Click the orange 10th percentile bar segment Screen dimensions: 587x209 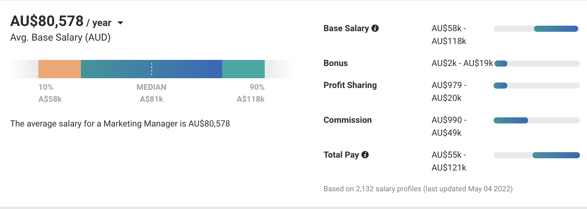(59, 69)
